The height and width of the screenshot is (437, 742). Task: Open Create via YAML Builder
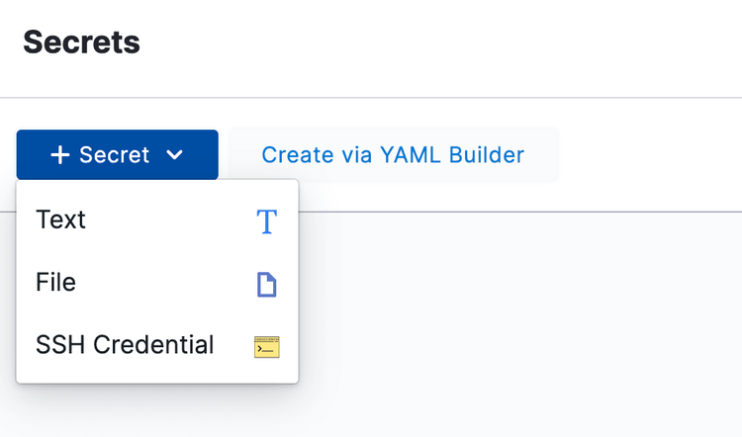click(x=393, y=155)
